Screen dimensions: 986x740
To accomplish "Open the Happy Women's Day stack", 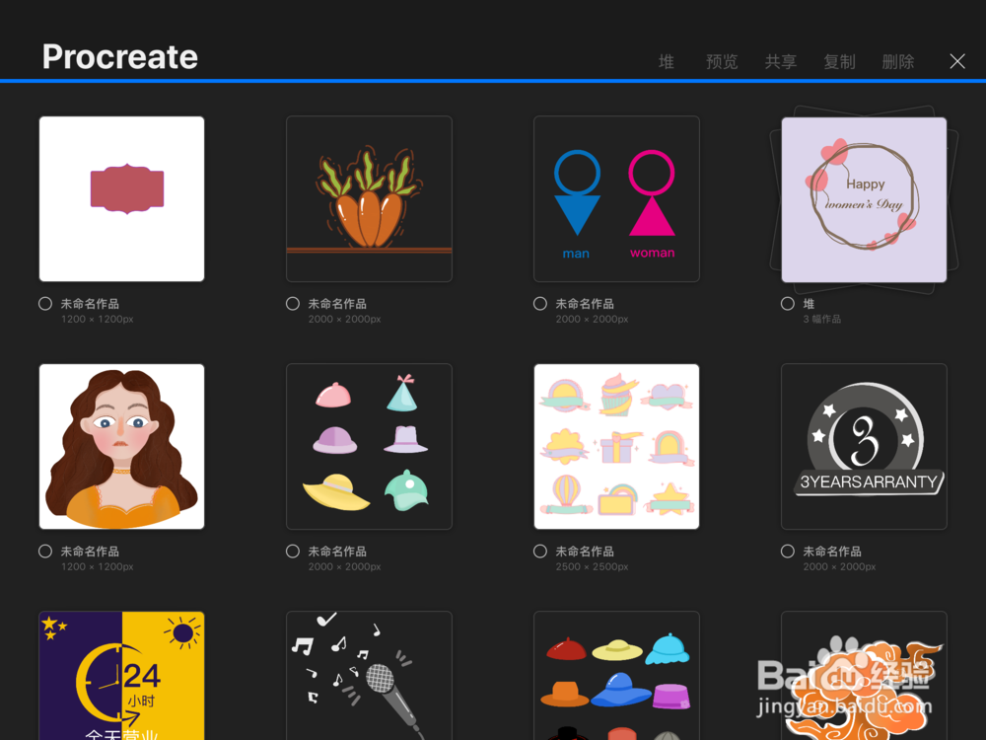I will tap(864, 199).
